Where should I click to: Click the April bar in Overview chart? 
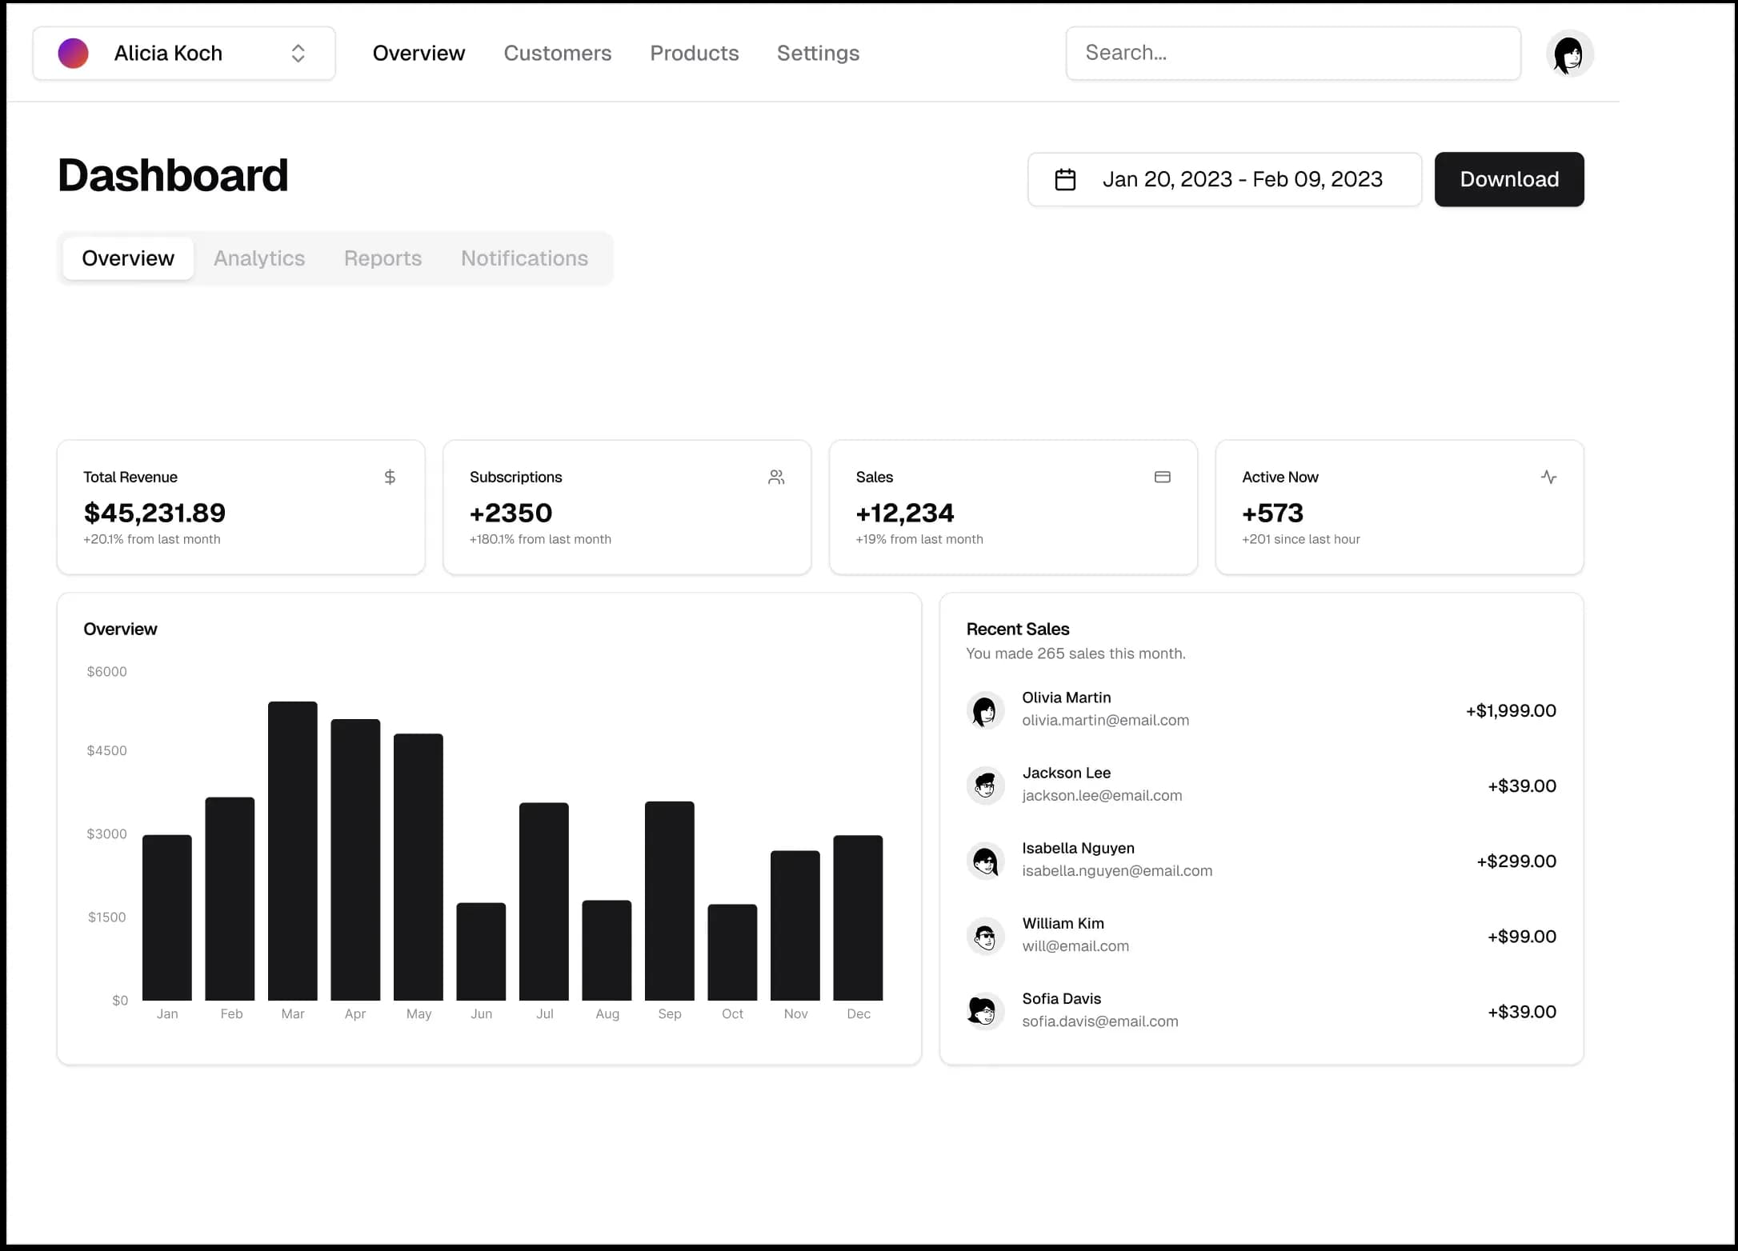tap(355, 860)
